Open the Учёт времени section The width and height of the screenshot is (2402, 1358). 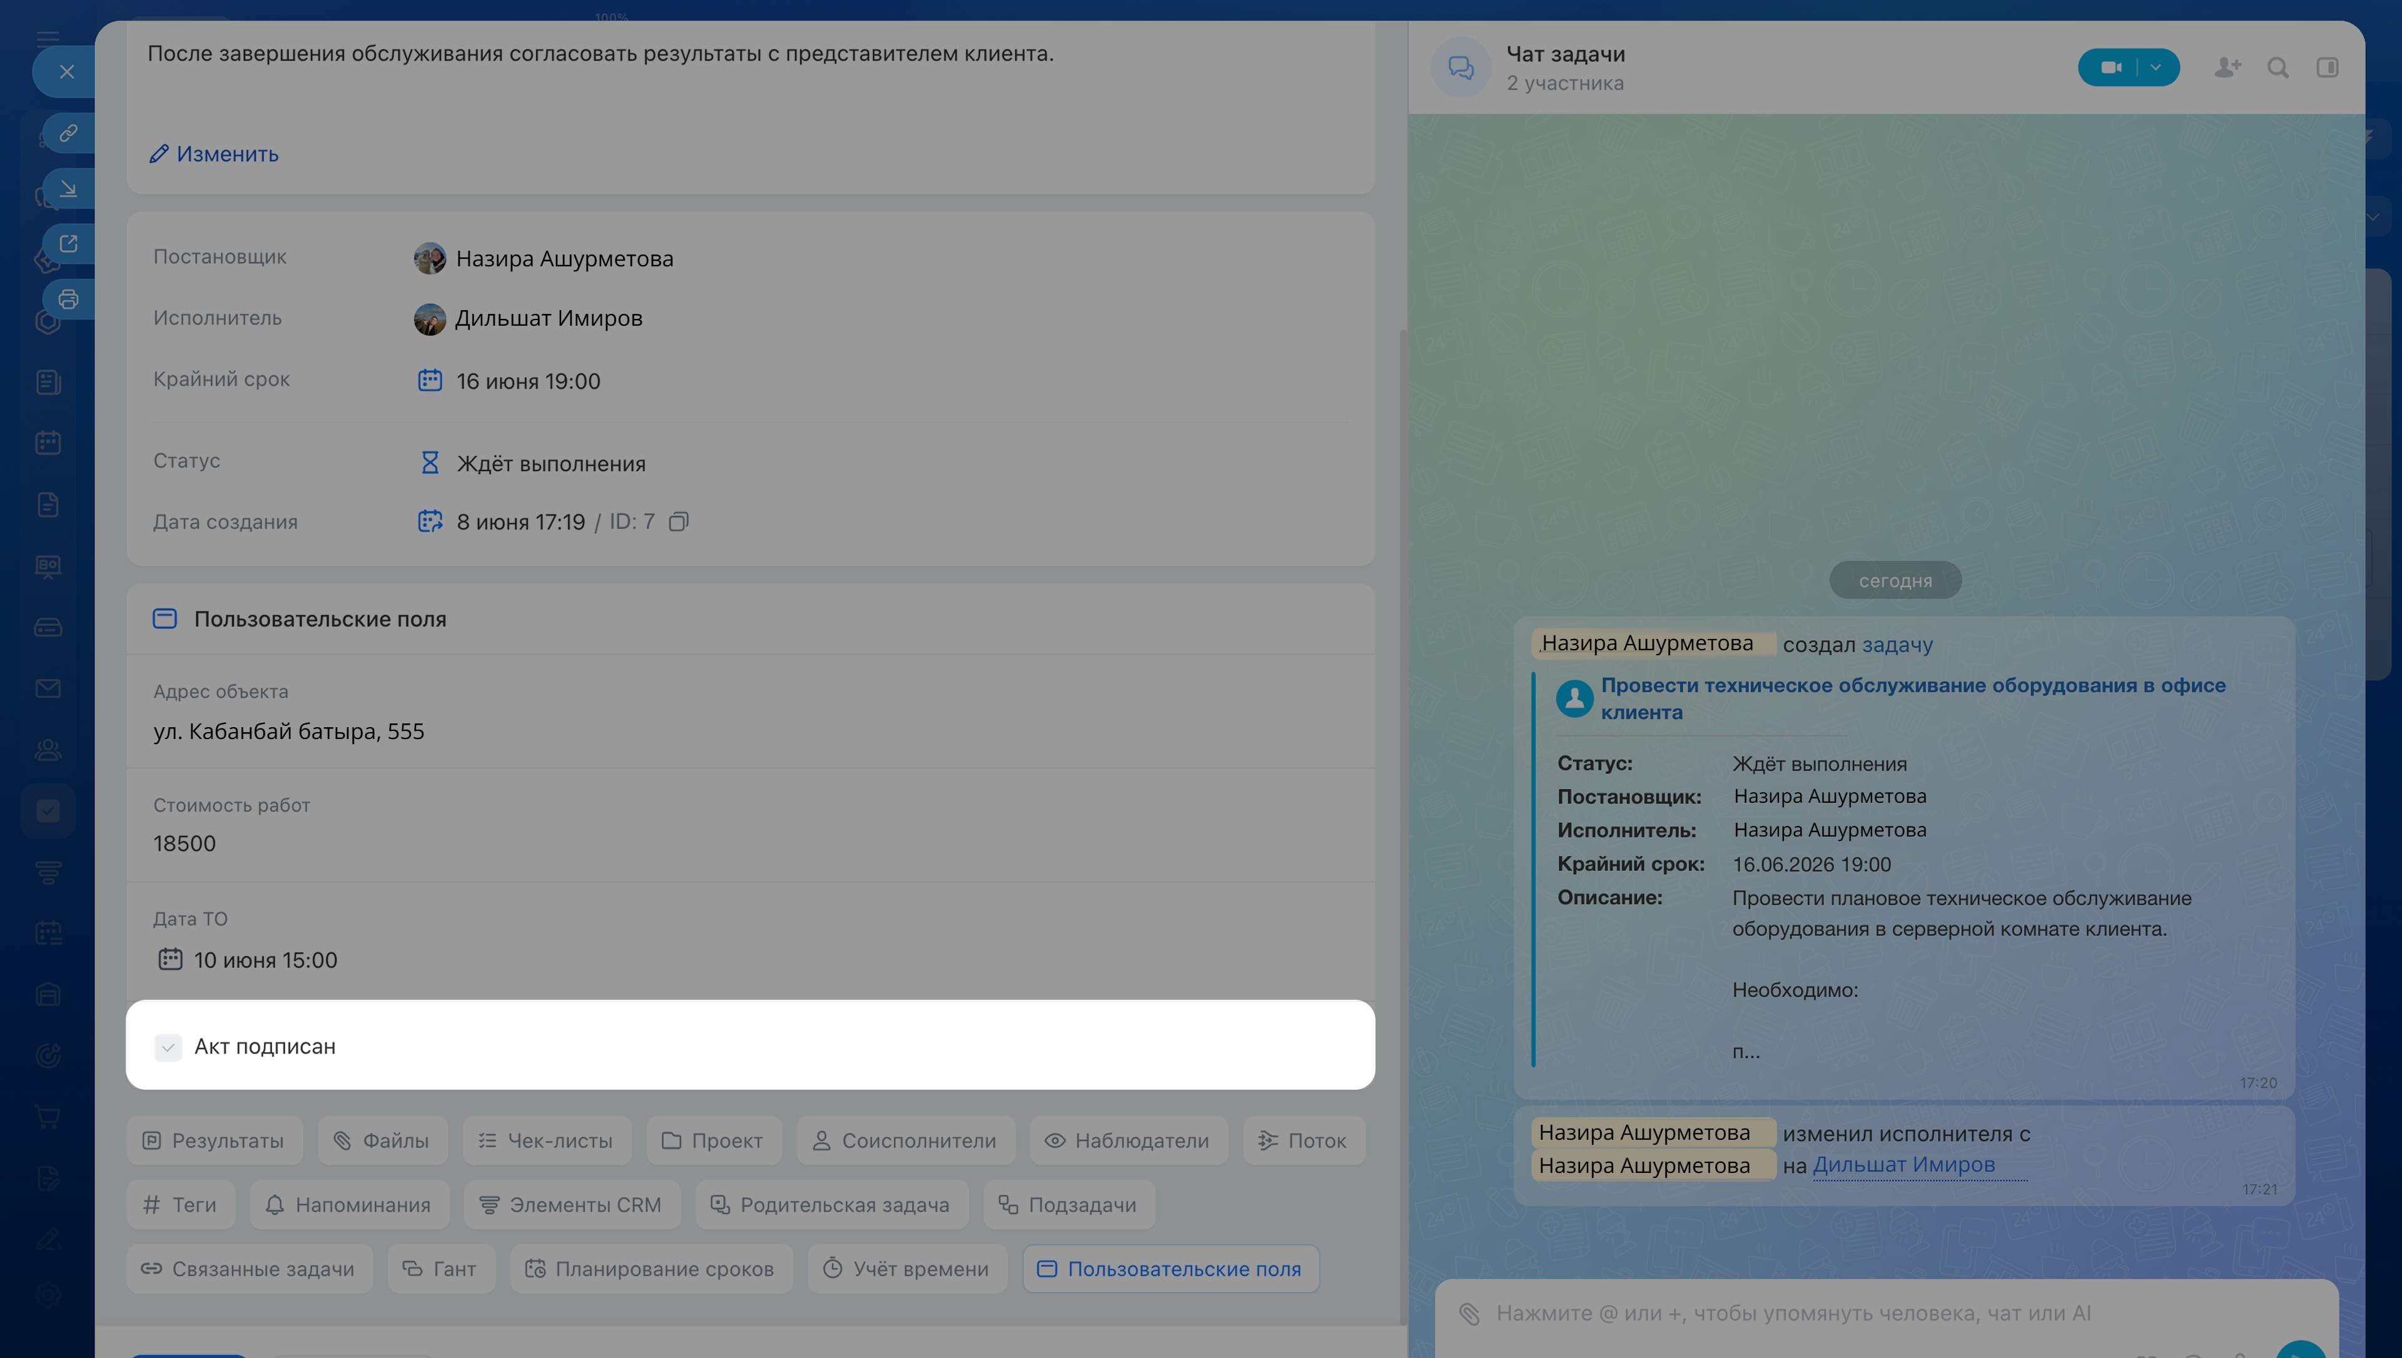908,1269
